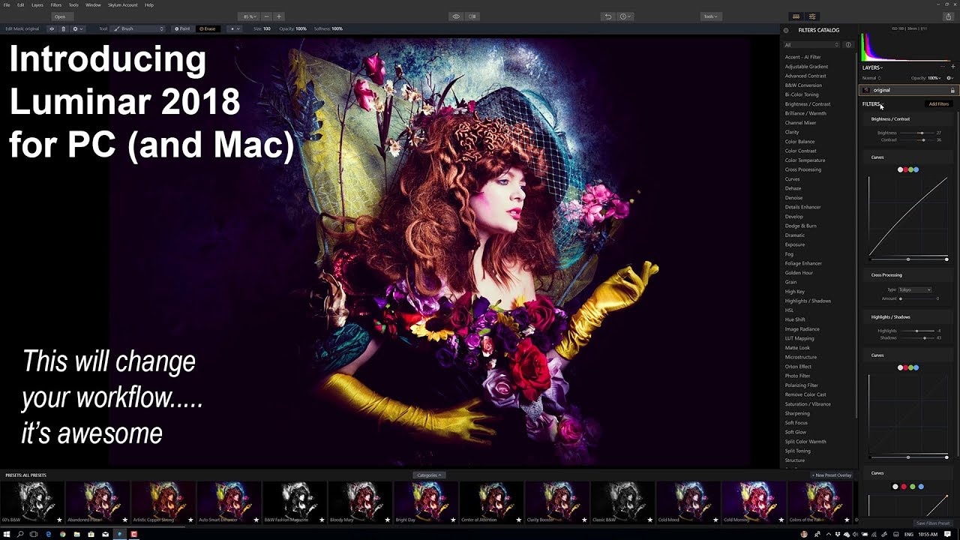Open the Layers menu
The image size is (960, 540).
37,4
